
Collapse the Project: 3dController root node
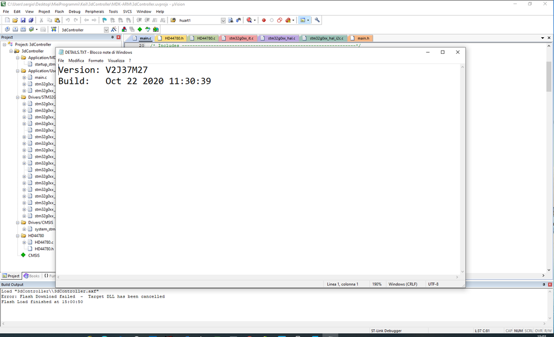(4, 44)
